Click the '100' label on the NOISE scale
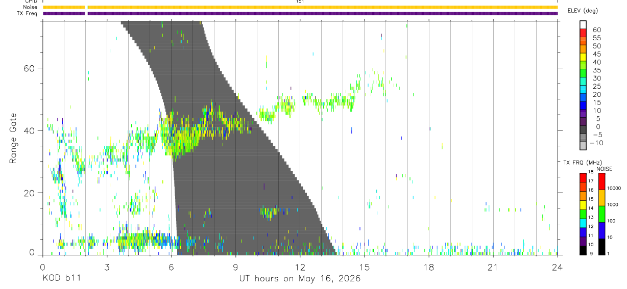The height and width of the screenshot is (289, 627). [612, 221]
